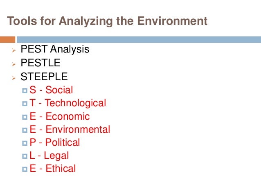Screen dimensions: 261x195
Task: Click the arrow bullet beside STEEPLE
Action: point(13,77)
